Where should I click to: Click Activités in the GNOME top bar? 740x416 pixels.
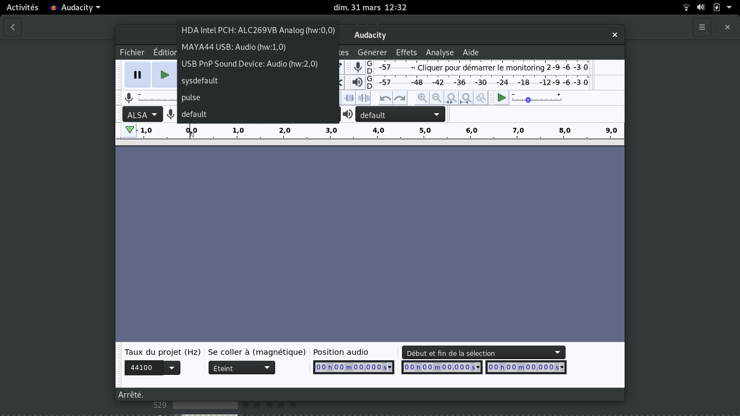[22, 8]
